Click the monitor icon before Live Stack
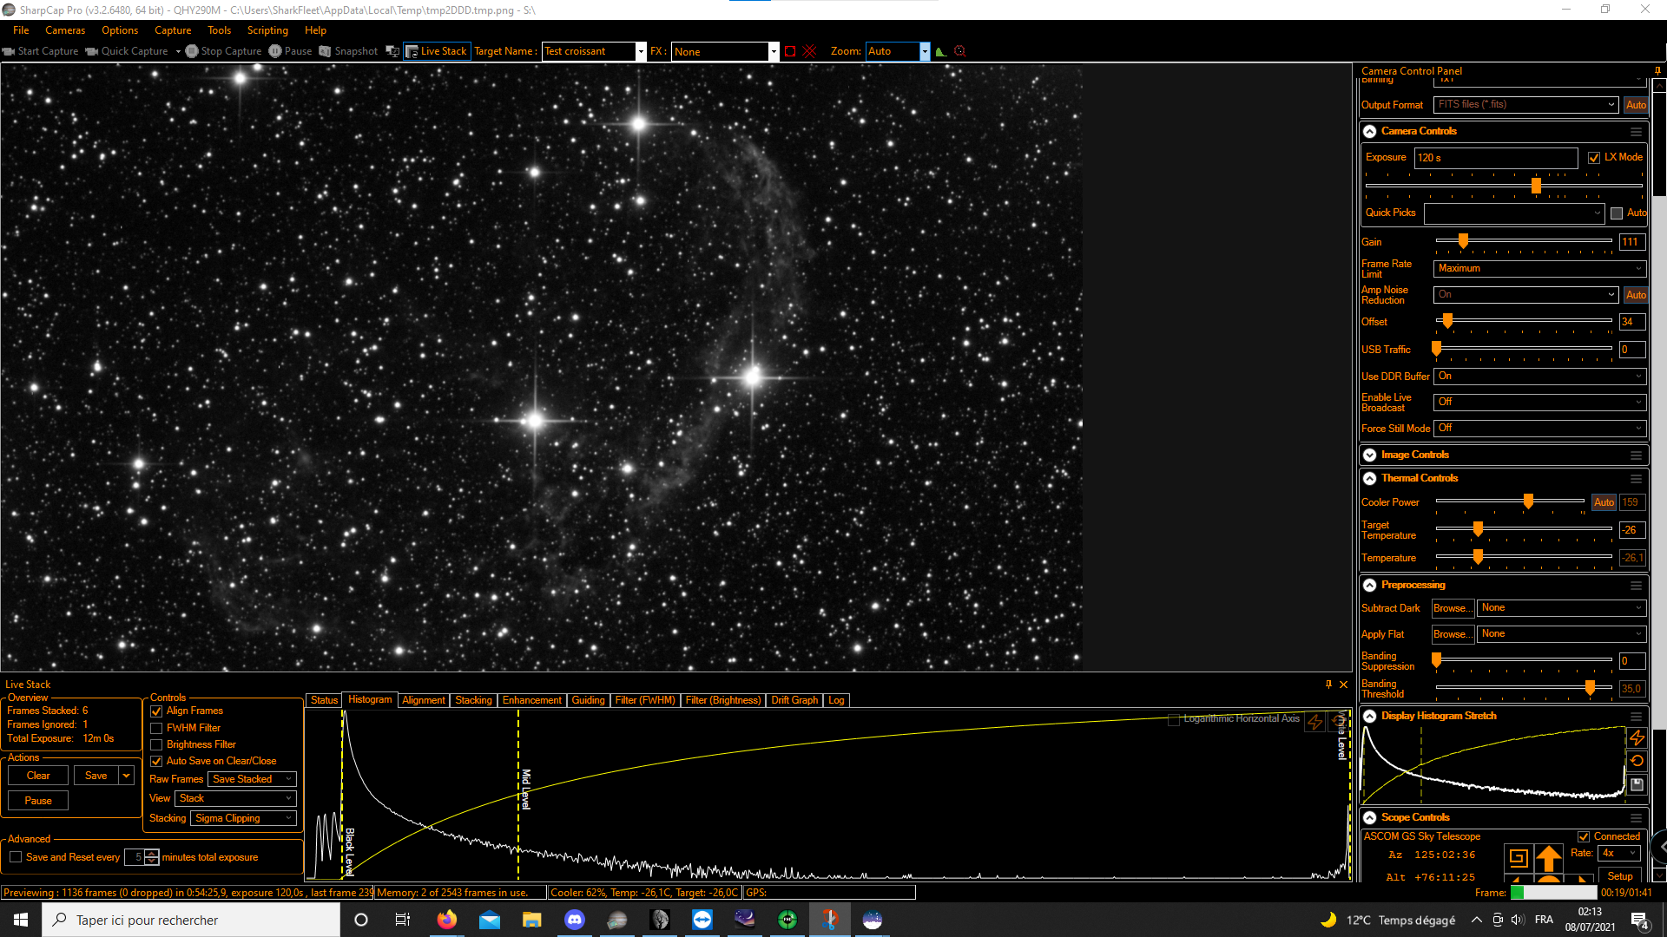Viewport: 1667px width, 937px height. point(392,51)
